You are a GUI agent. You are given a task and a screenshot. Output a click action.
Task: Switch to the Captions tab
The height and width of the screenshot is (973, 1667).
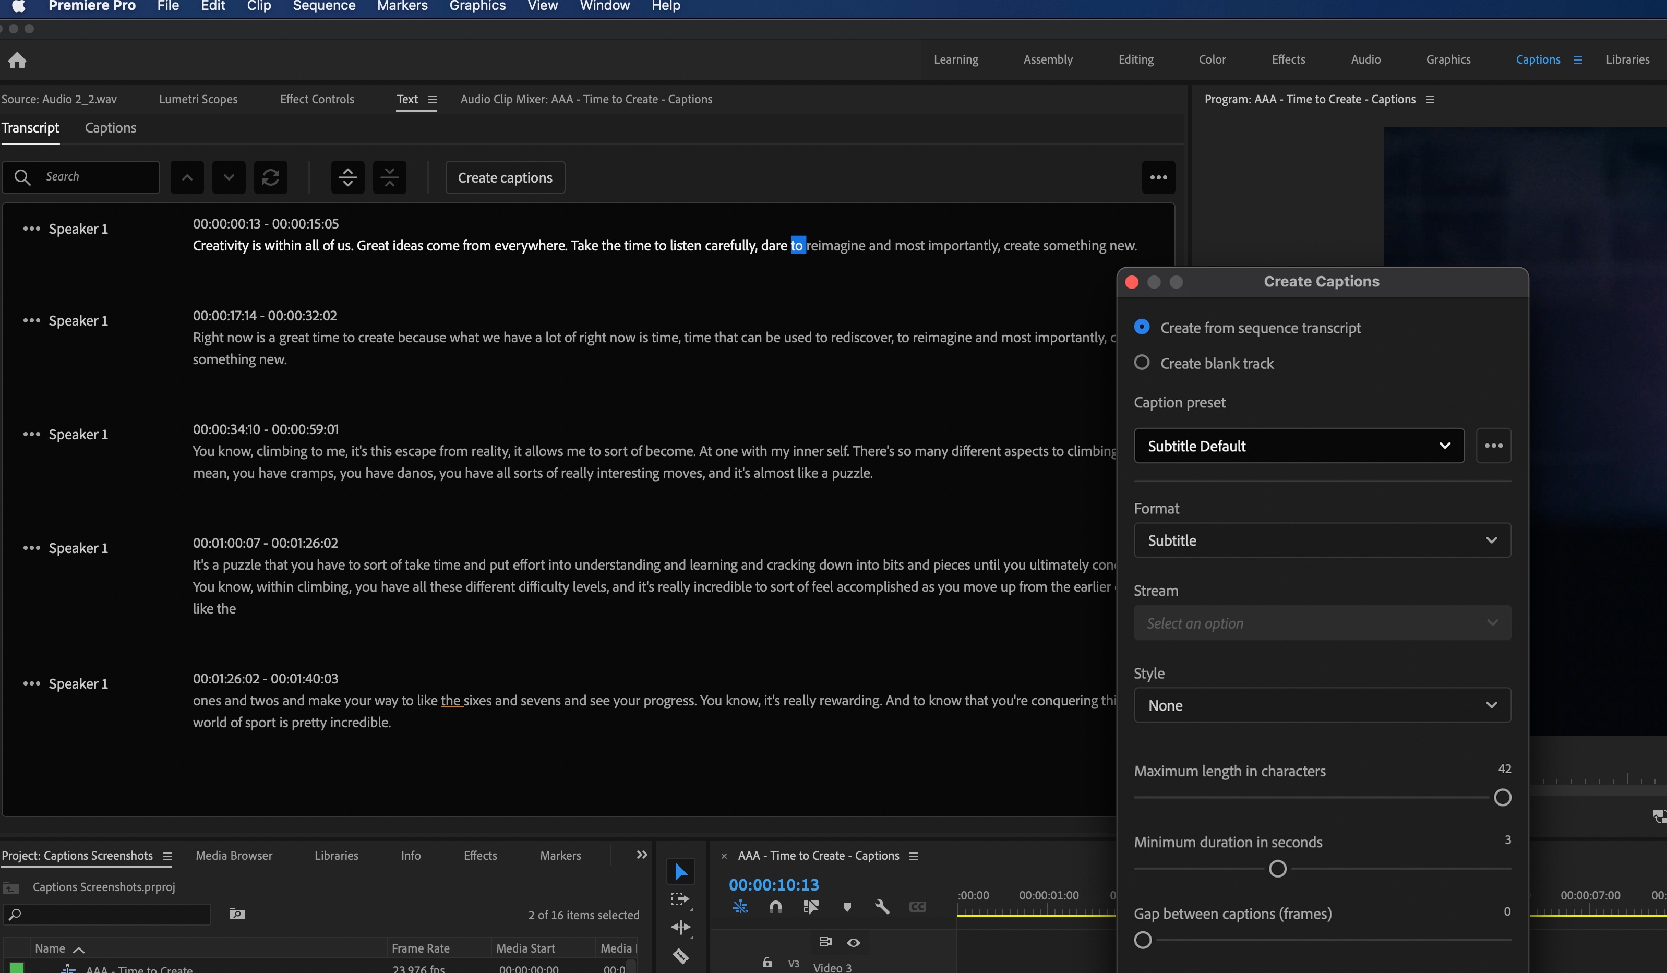pos(110,128)
